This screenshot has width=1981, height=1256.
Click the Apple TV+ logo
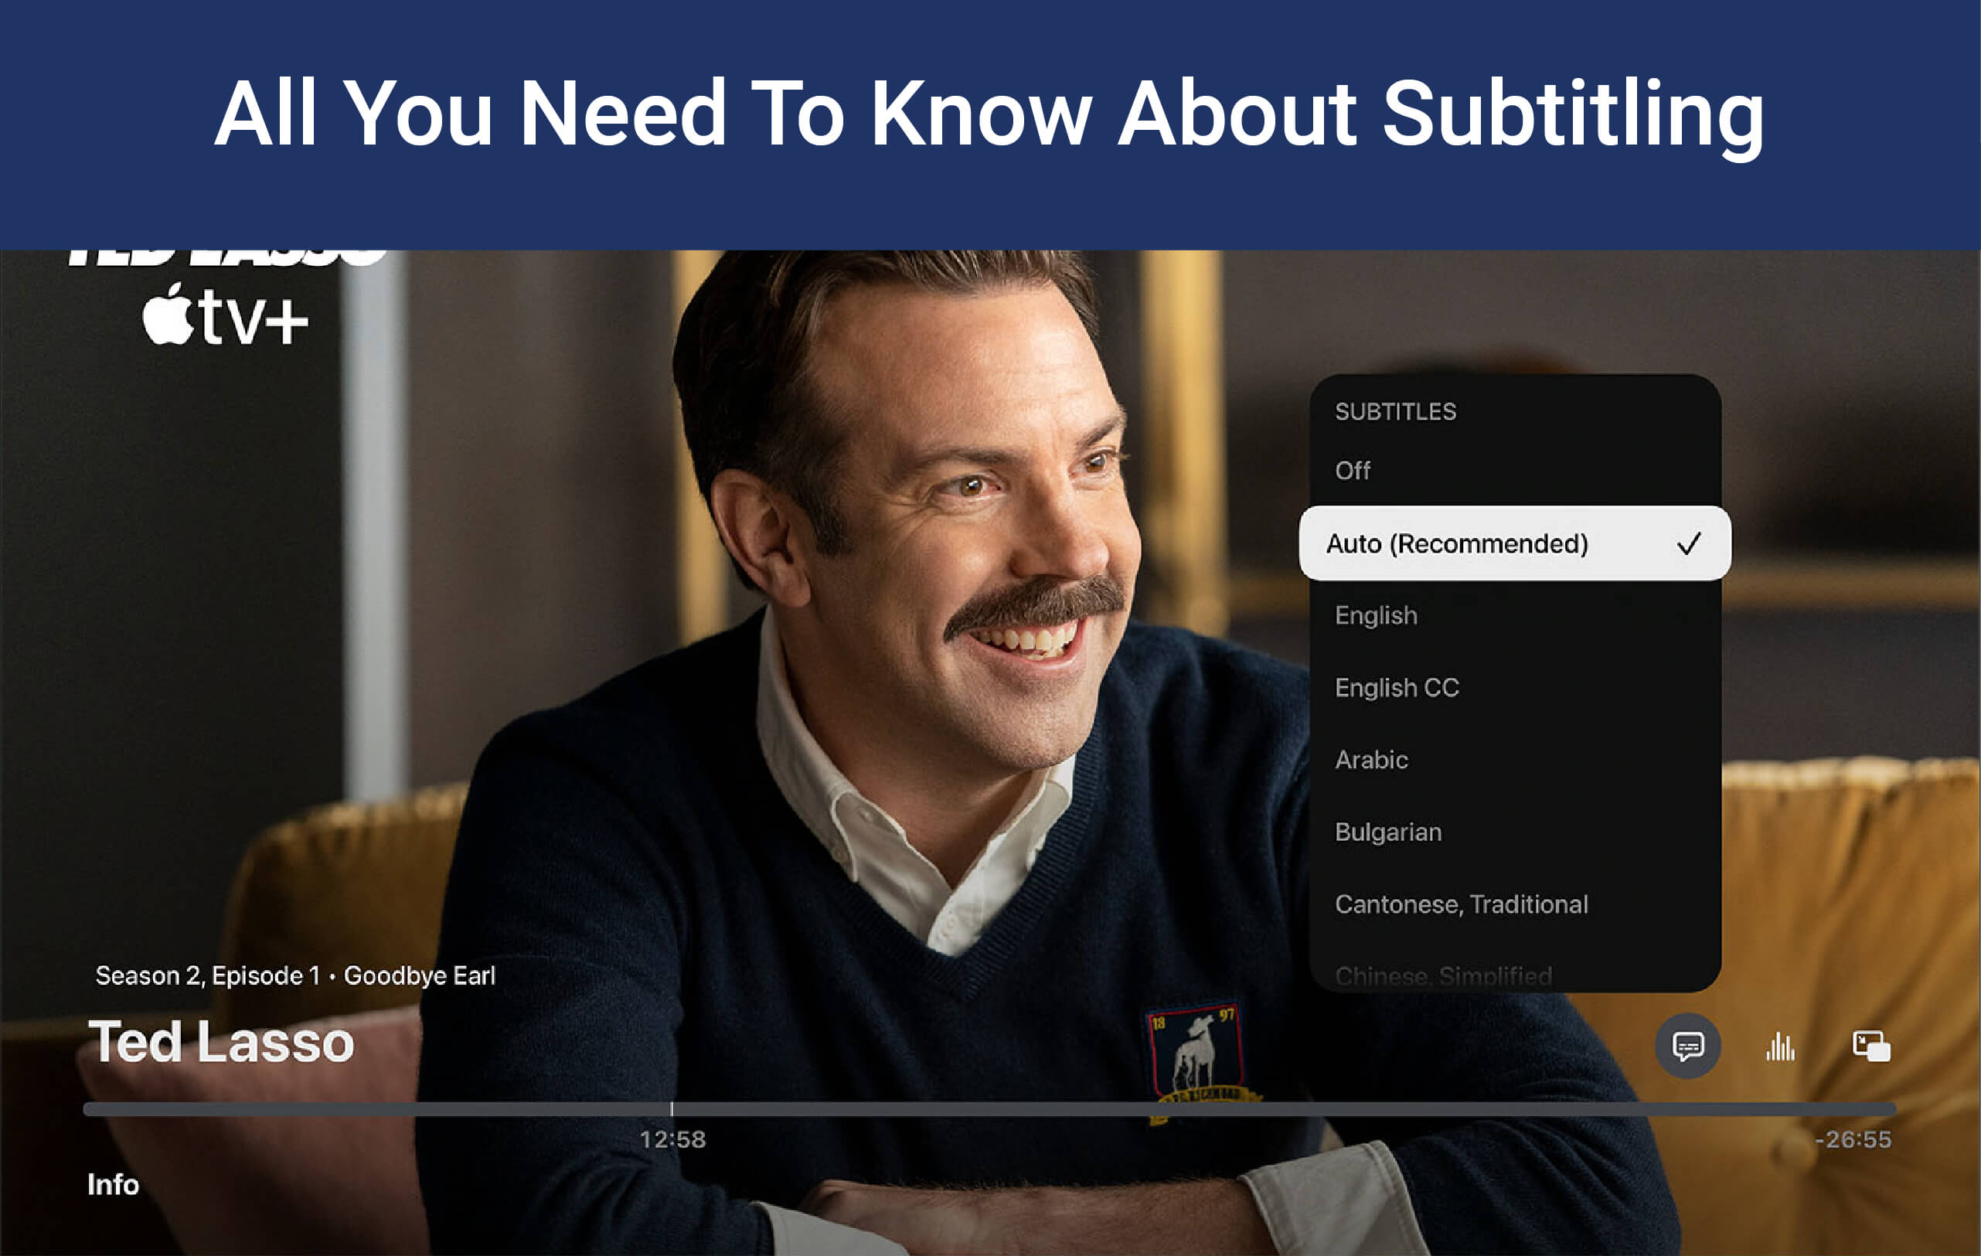pyautogui.click(x=225, y=315)
